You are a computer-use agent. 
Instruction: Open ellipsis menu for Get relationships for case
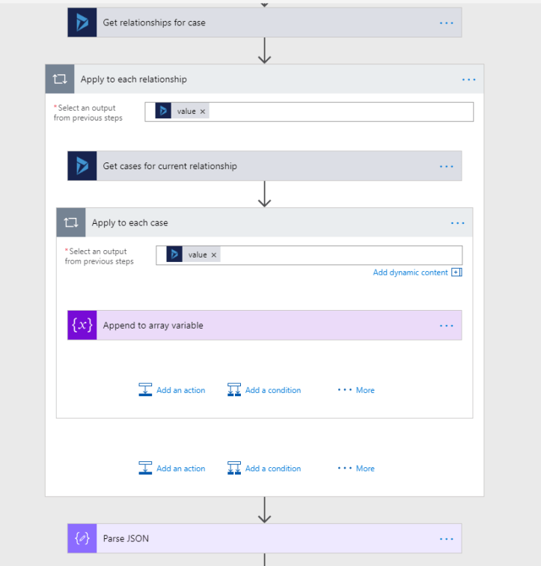(447, 23)
